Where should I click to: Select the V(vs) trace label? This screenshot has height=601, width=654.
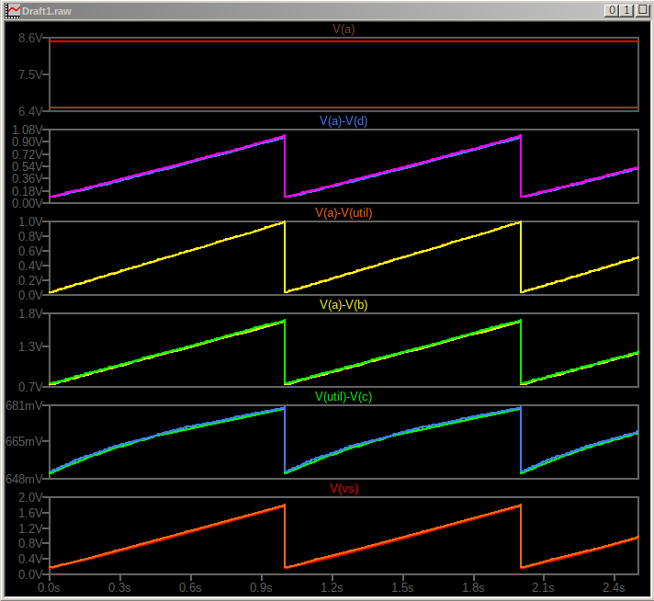344,488
